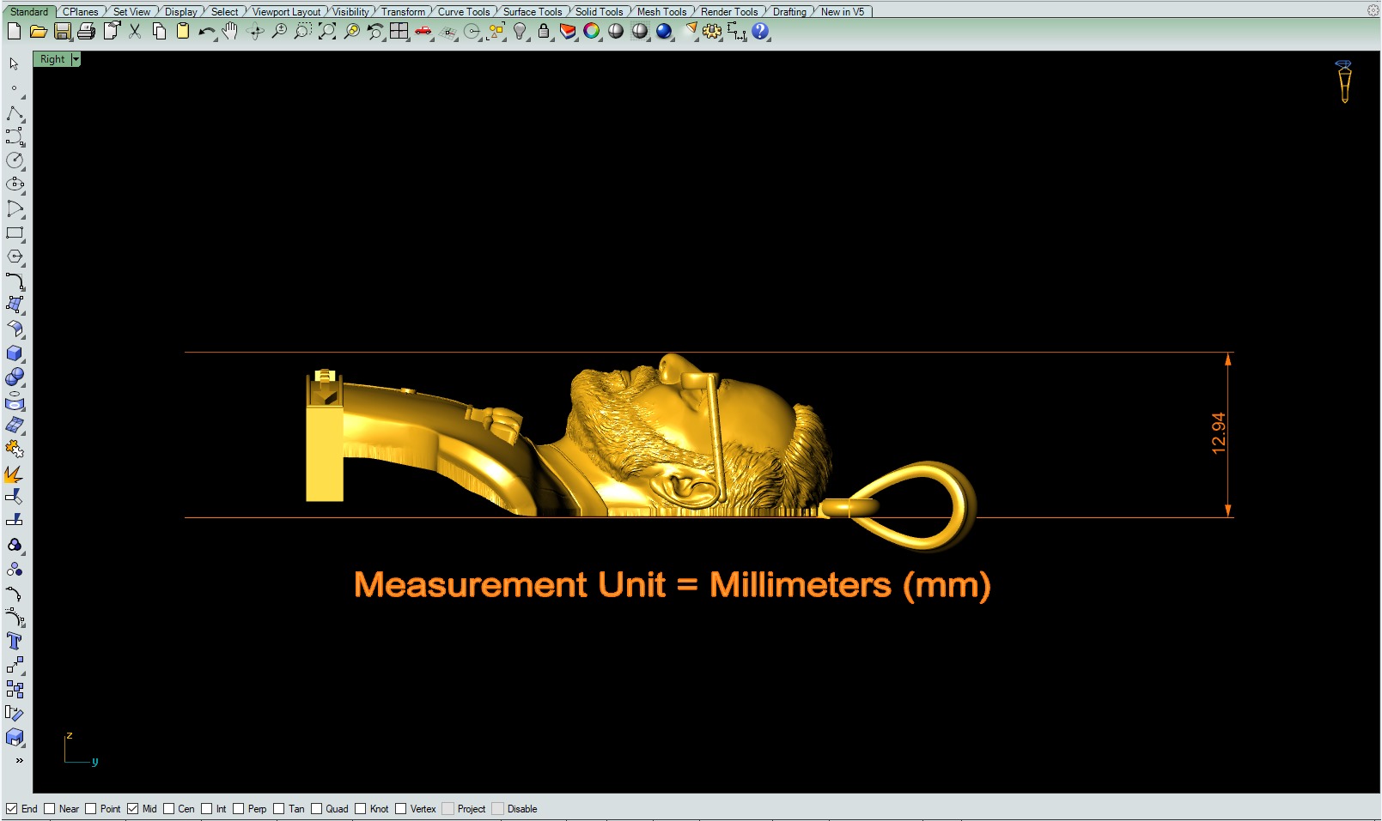
Task: Open the Display toolbar tab
Action: tap(180, 12)
